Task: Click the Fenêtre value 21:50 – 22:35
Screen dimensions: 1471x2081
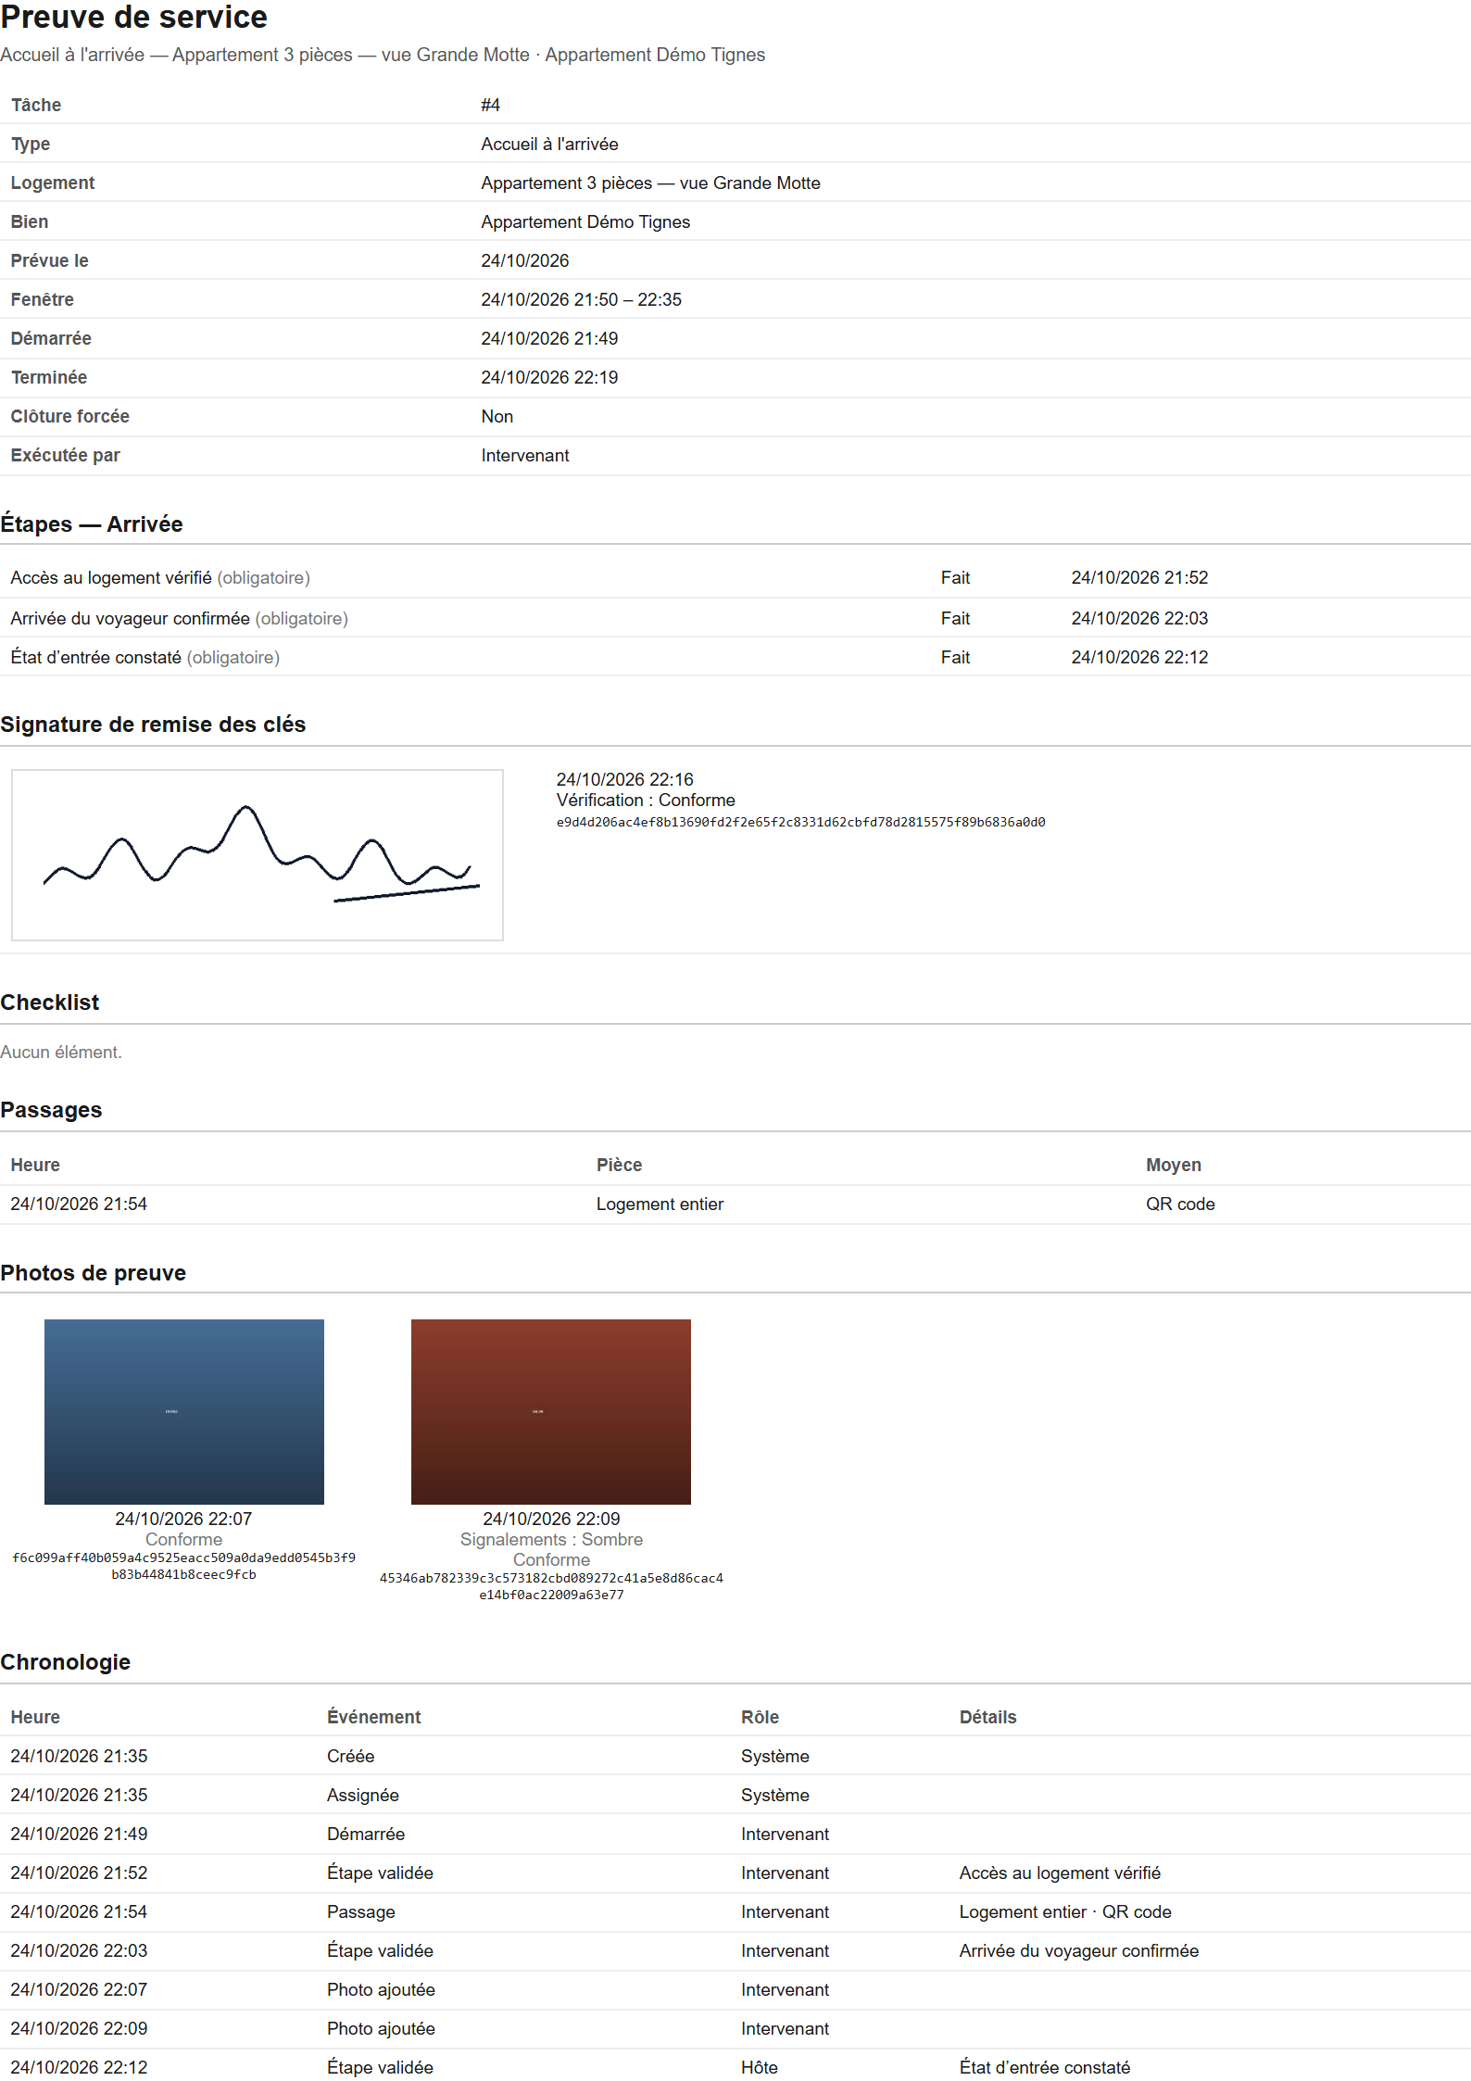Action: click(x=581, y=299)
